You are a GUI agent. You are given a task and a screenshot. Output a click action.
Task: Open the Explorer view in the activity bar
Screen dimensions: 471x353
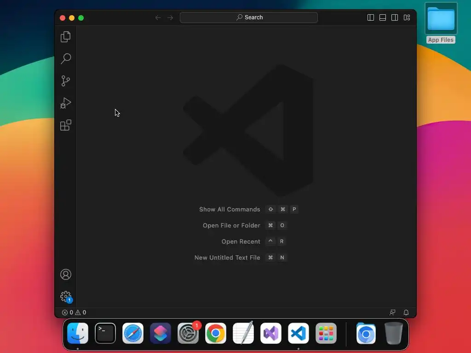tap(65, 37)
